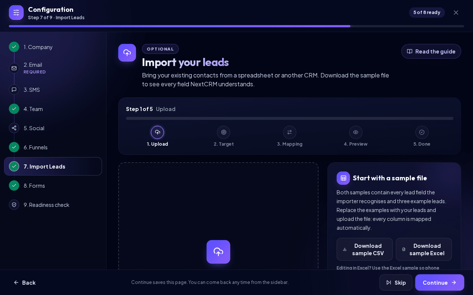Click the 2. Target step label
This screenshot has height=295, width=473.
point(224,144)
